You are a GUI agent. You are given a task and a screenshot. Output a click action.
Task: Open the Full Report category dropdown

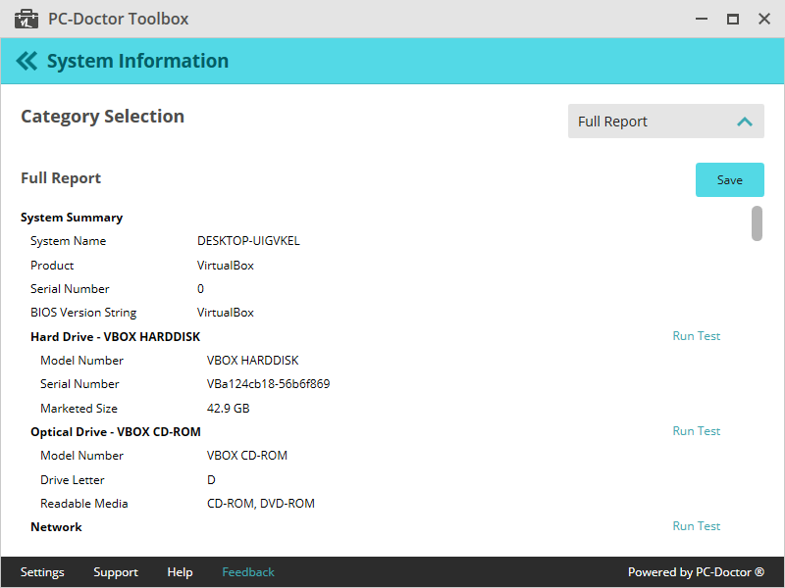pos(666,121)
